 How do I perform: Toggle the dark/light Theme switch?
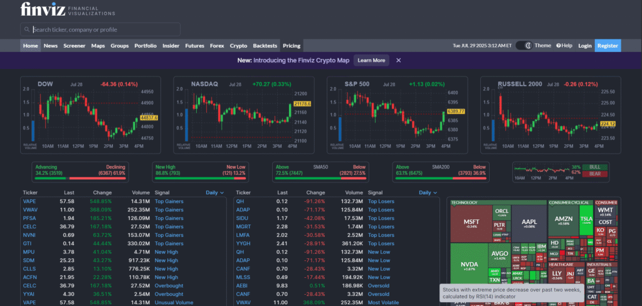524,46
